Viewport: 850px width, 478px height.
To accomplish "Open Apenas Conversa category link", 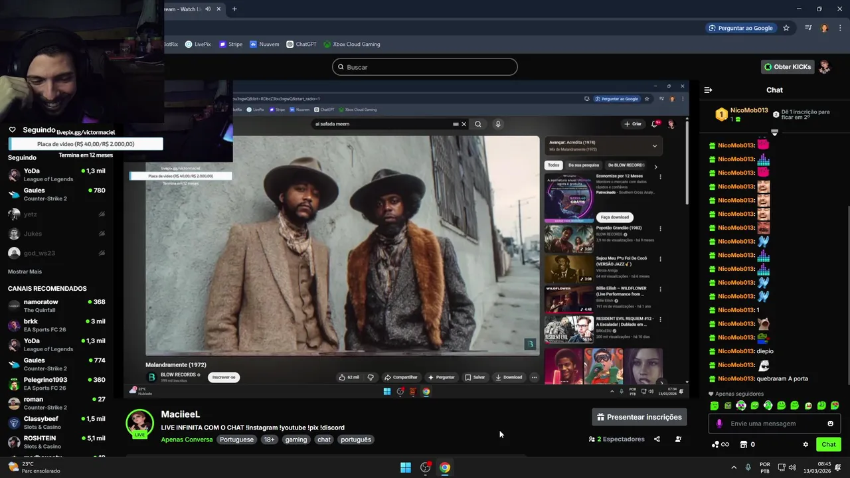I will click(x=187, y=439).
